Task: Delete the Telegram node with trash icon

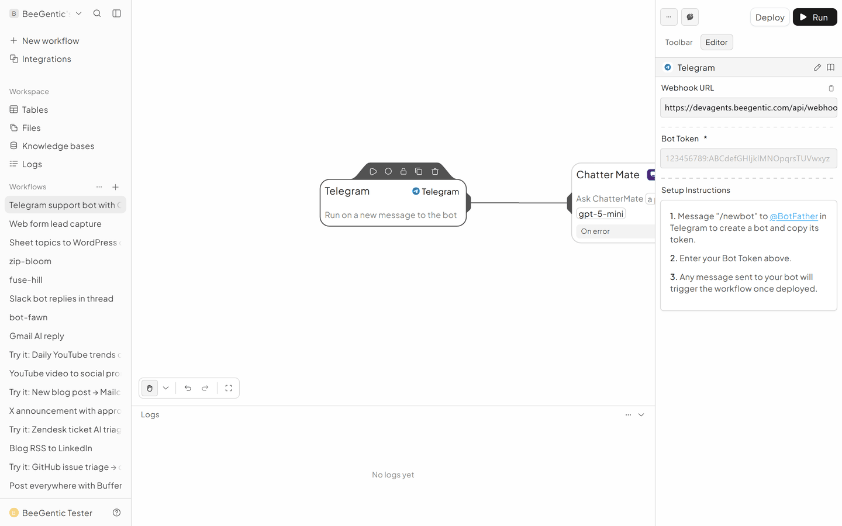Action: (x=435, y=171)
